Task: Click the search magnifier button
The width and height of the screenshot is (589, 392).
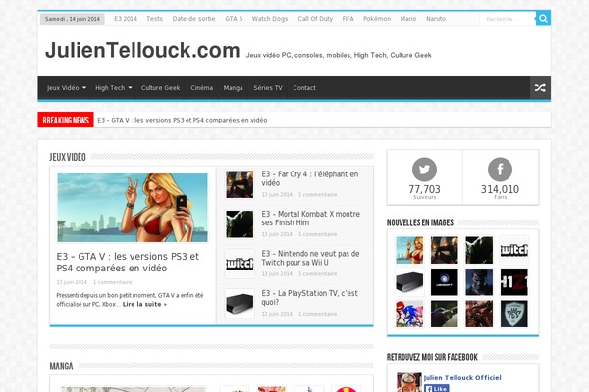Action: click(543, 19)
